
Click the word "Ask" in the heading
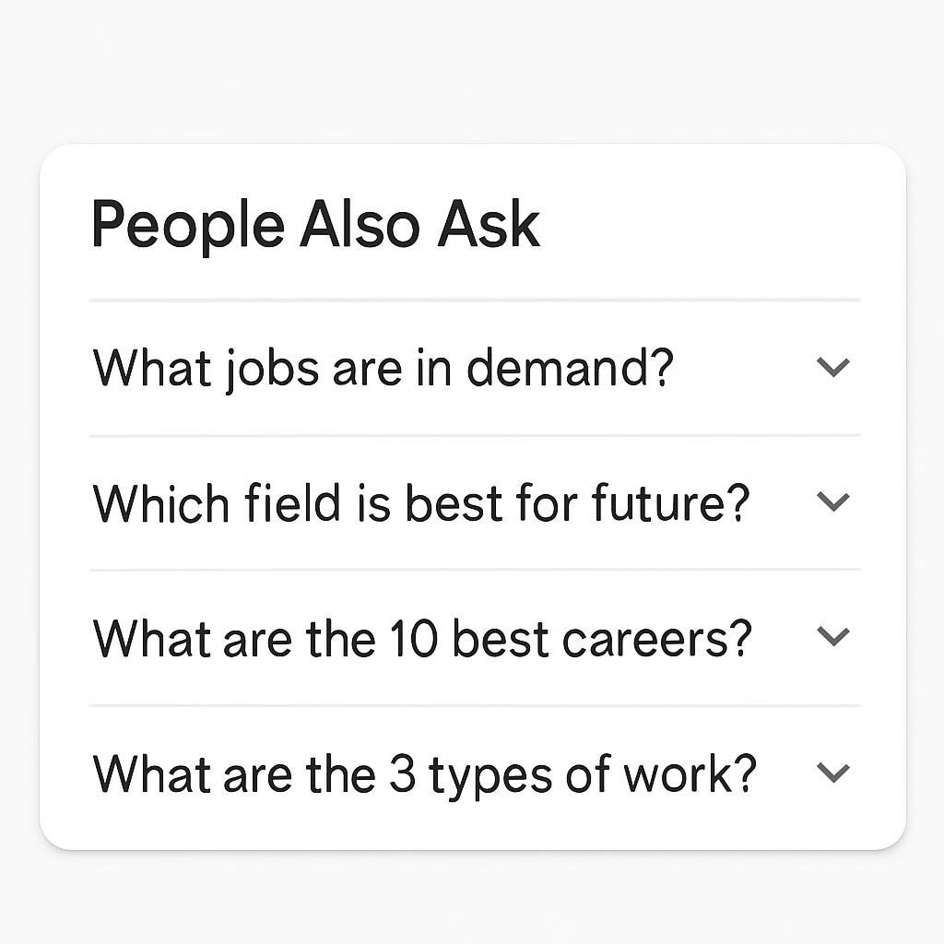point(489,224)
